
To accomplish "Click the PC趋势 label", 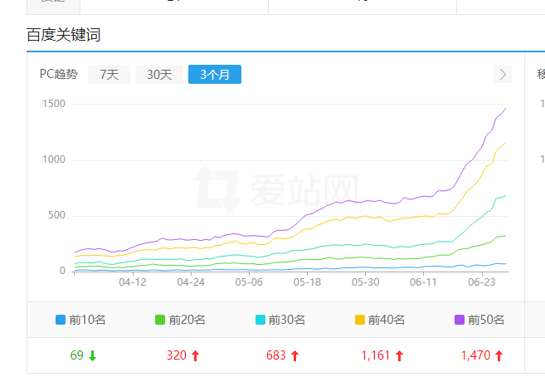I will pos(59,74).
